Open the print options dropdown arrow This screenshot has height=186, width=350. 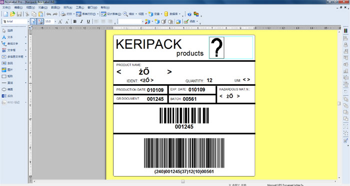[74, 14]
